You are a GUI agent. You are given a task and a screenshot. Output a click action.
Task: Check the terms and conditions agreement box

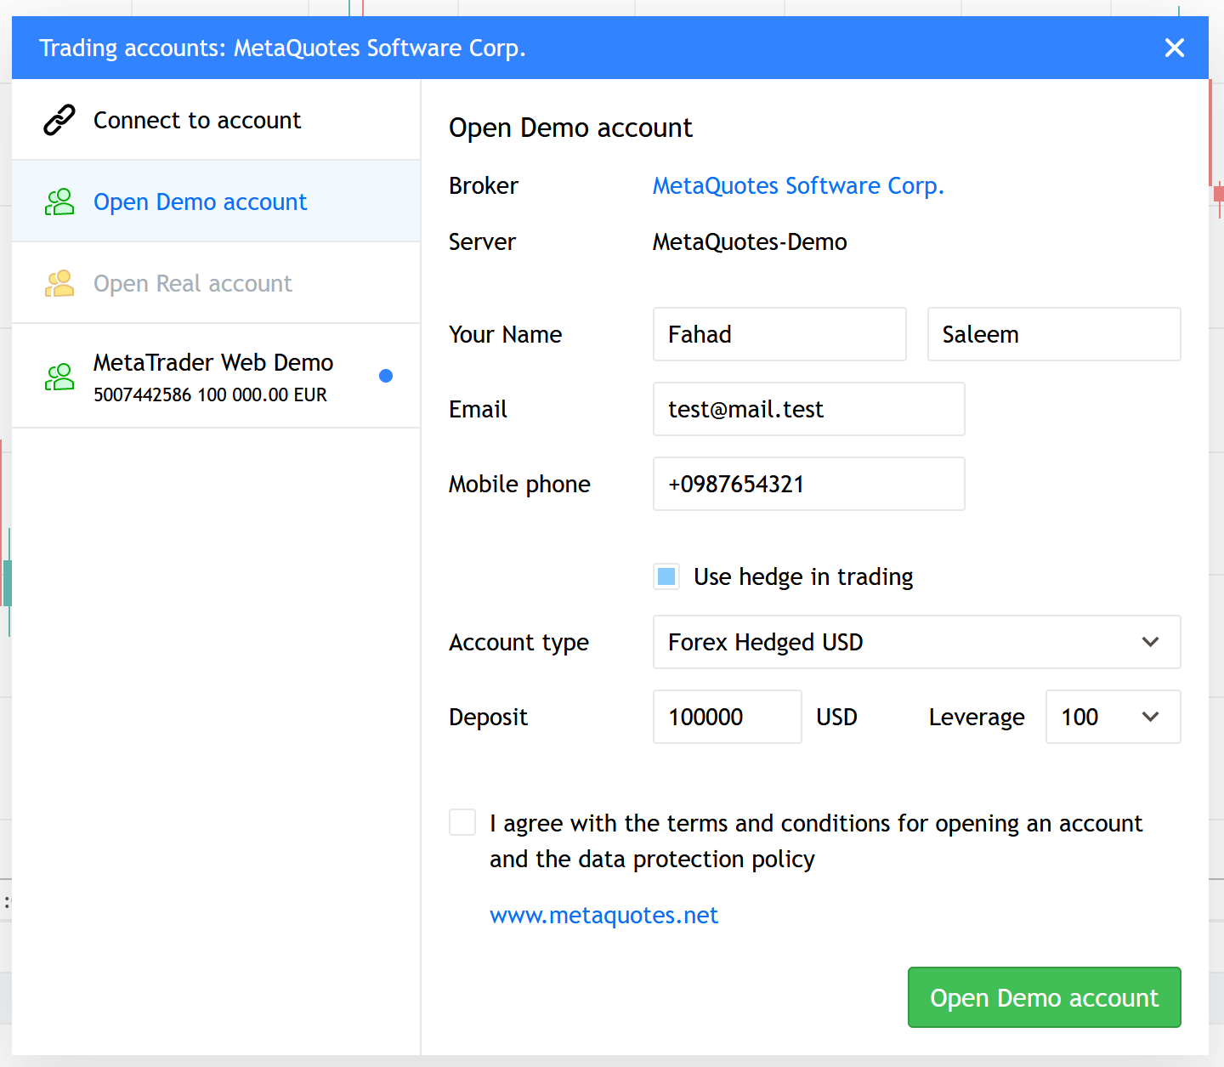coord(462,822)
